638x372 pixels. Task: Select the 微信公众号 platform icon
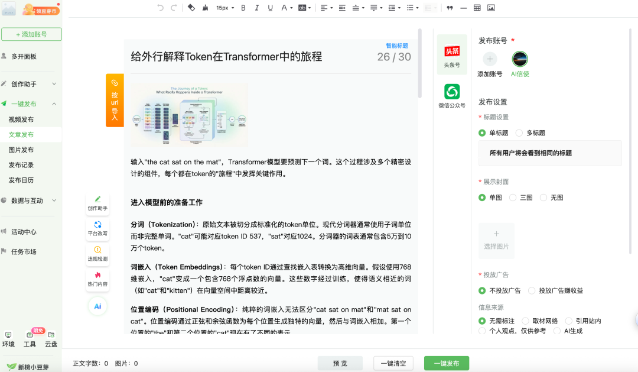(x=452, y=96)
